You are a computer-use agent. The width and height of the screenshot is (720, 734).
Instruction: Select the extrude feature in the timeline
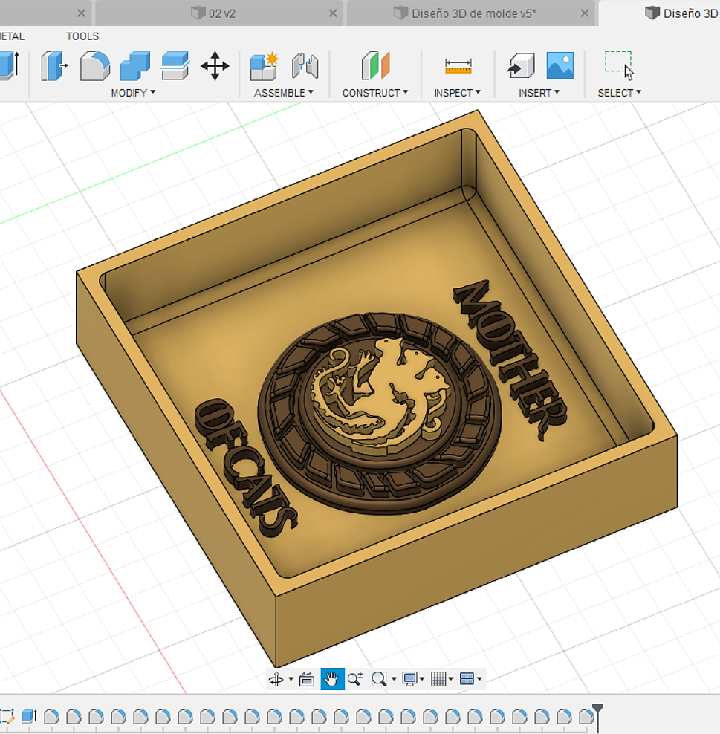(29, 716)
